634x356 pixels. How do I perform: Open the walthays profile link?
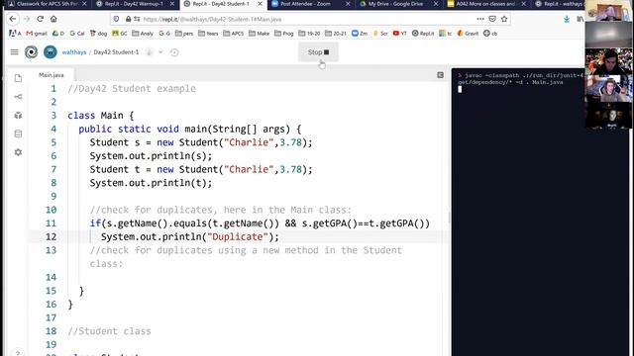click(x=74, y=52)
